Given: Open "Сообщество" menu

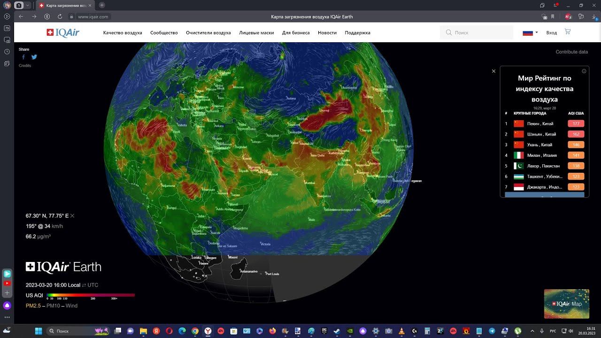Looking at the screenshot, I should coord(164,33).
